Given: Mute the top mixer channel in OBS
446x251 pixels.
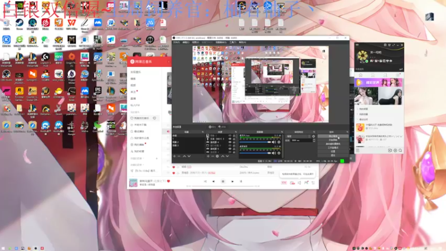Looking at the screenshot, I should point(274,142).
